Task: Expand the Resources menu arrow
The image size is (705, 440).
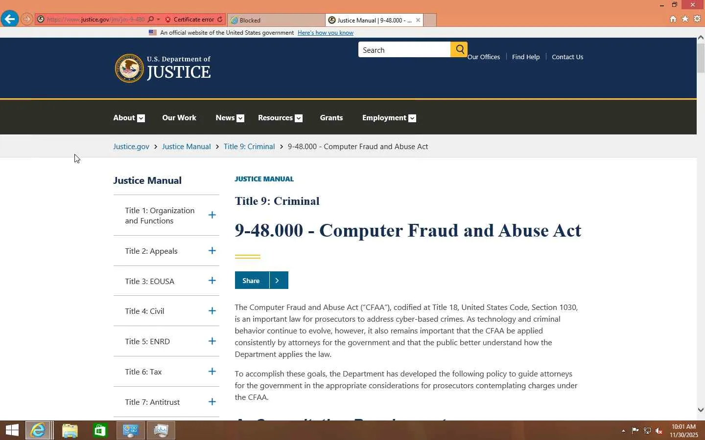Action: [299, 118]
